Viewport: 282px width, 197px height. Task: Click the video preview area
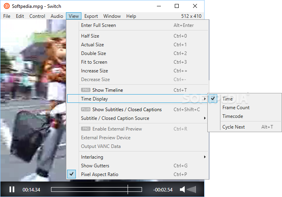(x=33, y=100)
